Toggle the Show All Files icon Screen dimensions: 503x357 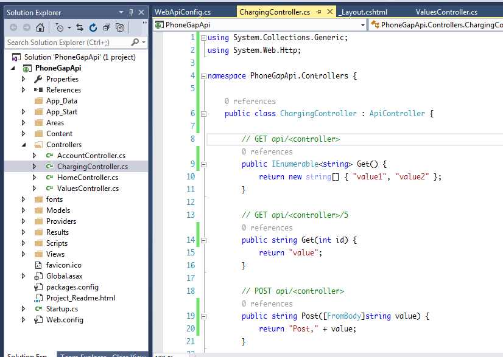(x=120, y=28)
